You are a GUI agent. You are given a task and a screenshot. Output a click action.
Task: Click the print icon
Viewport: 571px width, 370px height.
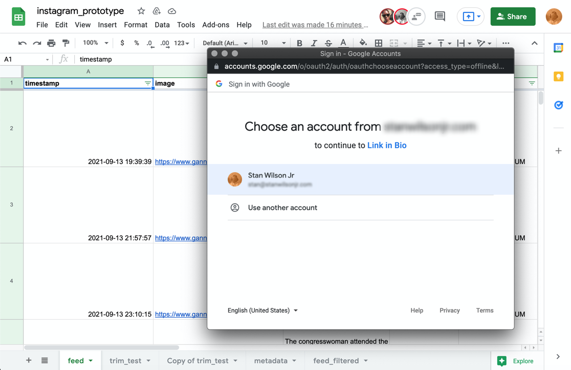[51, 43]
